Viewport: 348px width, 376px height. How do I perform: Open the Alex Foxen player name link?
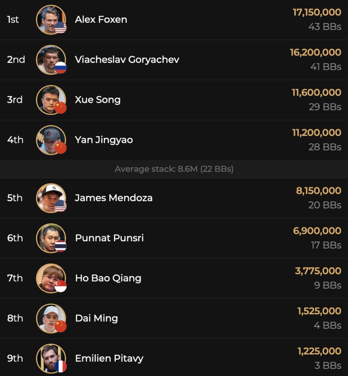101,19
